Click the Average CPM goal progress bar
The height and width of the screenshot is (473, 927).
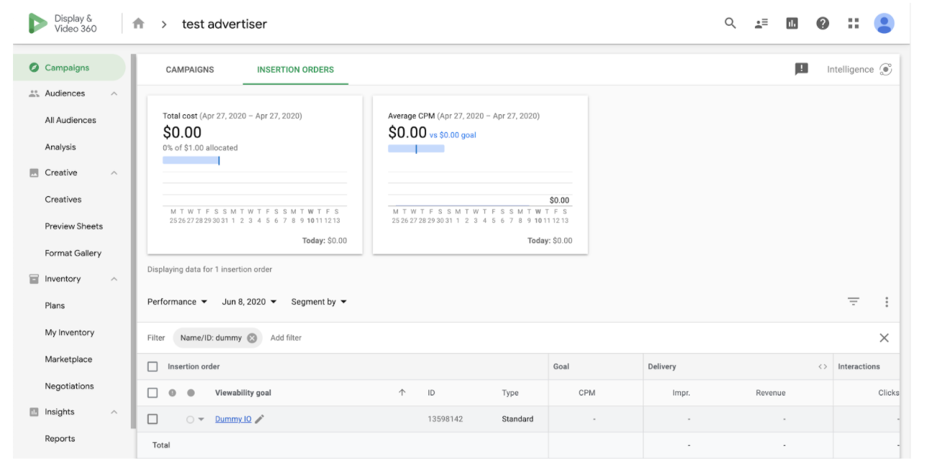[416, 149]
